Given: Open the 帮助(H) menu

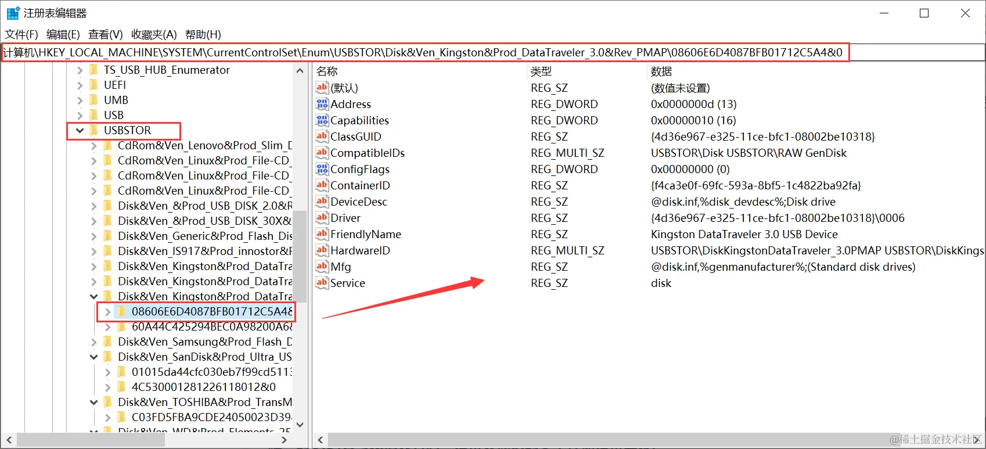Looking at the screenshot, I should point(203,34).
